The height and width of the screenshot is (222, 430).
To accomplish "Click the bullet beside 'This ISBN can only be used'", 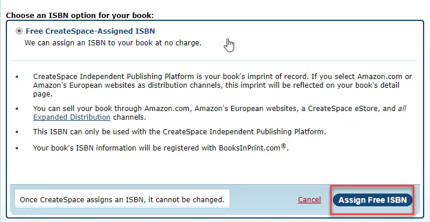I will [17, 132].
